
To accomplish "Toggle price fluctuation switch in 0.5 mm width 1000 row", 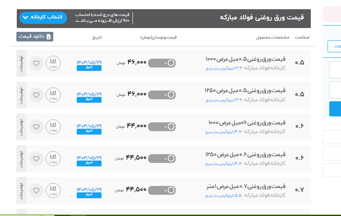I will [x=162, y=63].
